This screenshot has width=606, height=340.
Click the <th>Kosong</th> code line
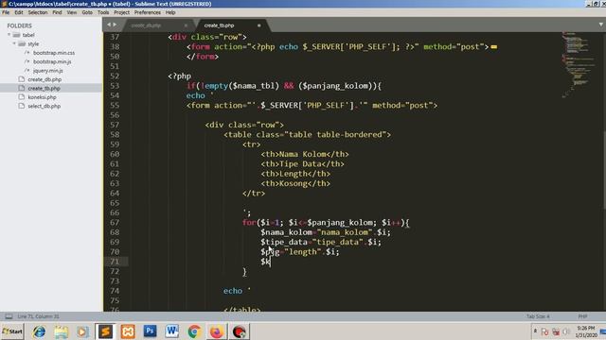pyautogui.click(x=295, y=183)
